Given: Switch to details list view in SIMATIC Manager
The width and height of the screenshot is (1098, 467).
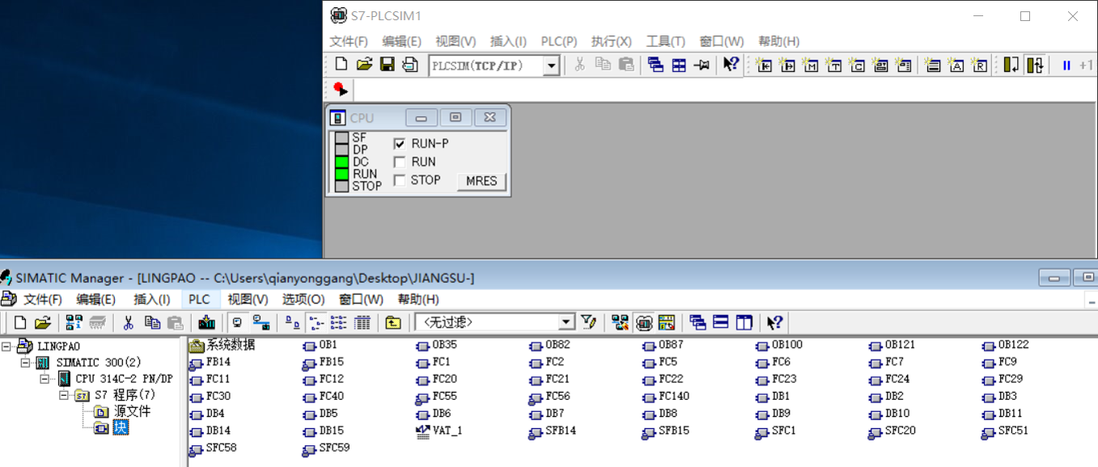Looking at the screenshot, I should pyautogui.click(x=362, y=322).
